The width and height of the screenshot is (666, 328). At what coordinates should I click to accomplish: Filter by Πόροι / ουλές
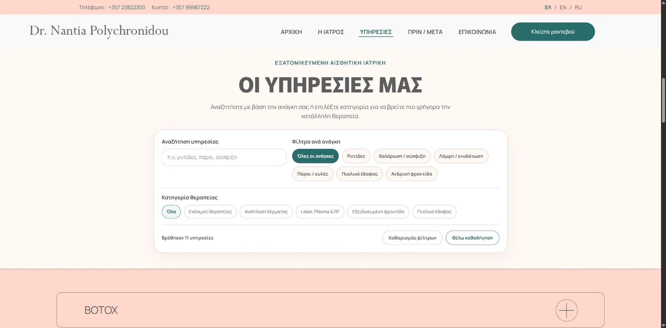point(312,174)
